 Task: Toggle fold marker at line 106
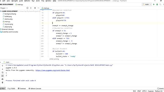coord(48,51)
